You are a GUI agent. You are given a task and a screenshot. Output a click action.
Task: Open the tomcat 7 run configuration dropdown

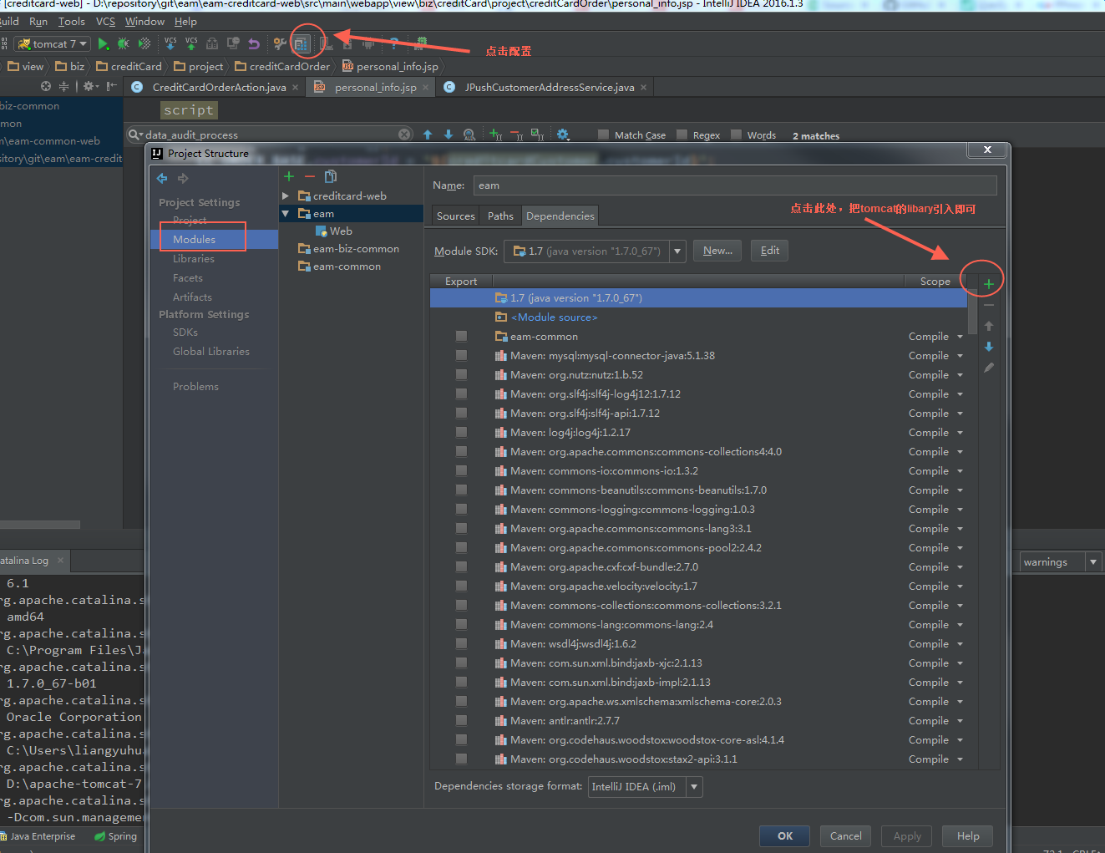pos(52,43)
